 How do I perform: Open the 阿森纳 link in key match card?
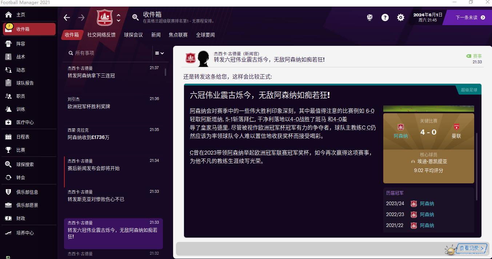coord(401,136)
